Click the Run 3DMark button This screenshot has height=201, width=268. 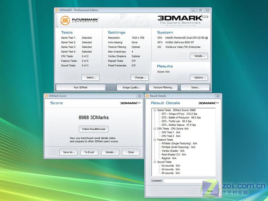click(x=81, y=87)
